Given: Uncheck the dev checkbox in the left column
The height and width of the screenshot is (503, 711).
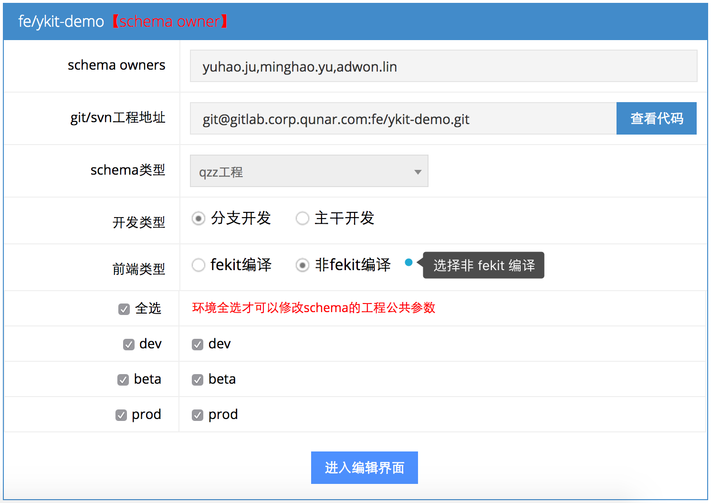Looking at the screenshot, I should [x=128, y=344].
